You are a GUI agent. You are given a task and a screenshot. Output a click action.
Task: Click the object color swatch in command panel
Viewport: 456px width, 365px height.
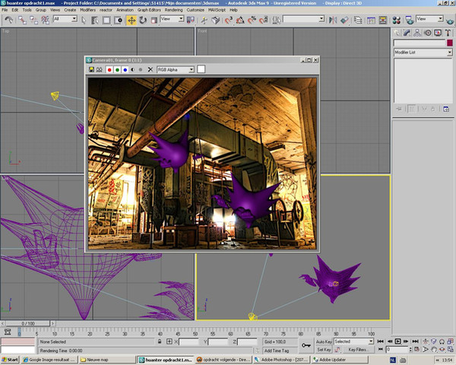coord(450,43)
